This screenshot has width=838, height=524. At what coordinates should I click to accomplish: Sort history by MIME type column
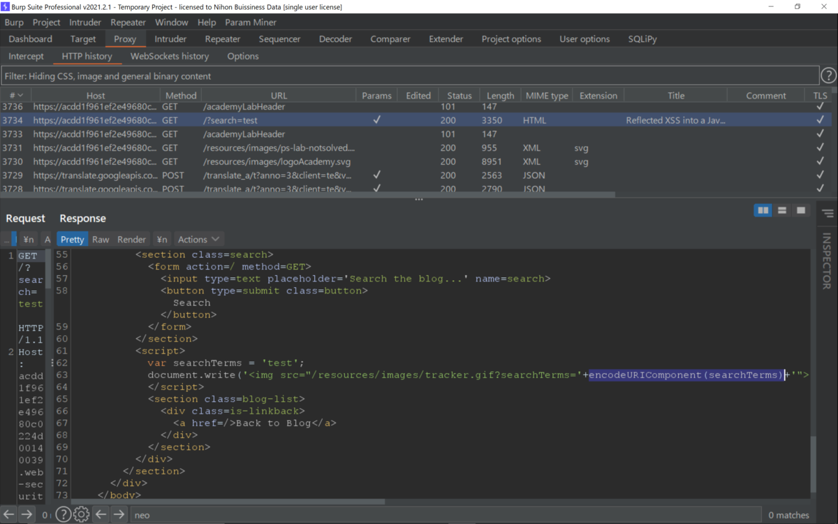547,95
